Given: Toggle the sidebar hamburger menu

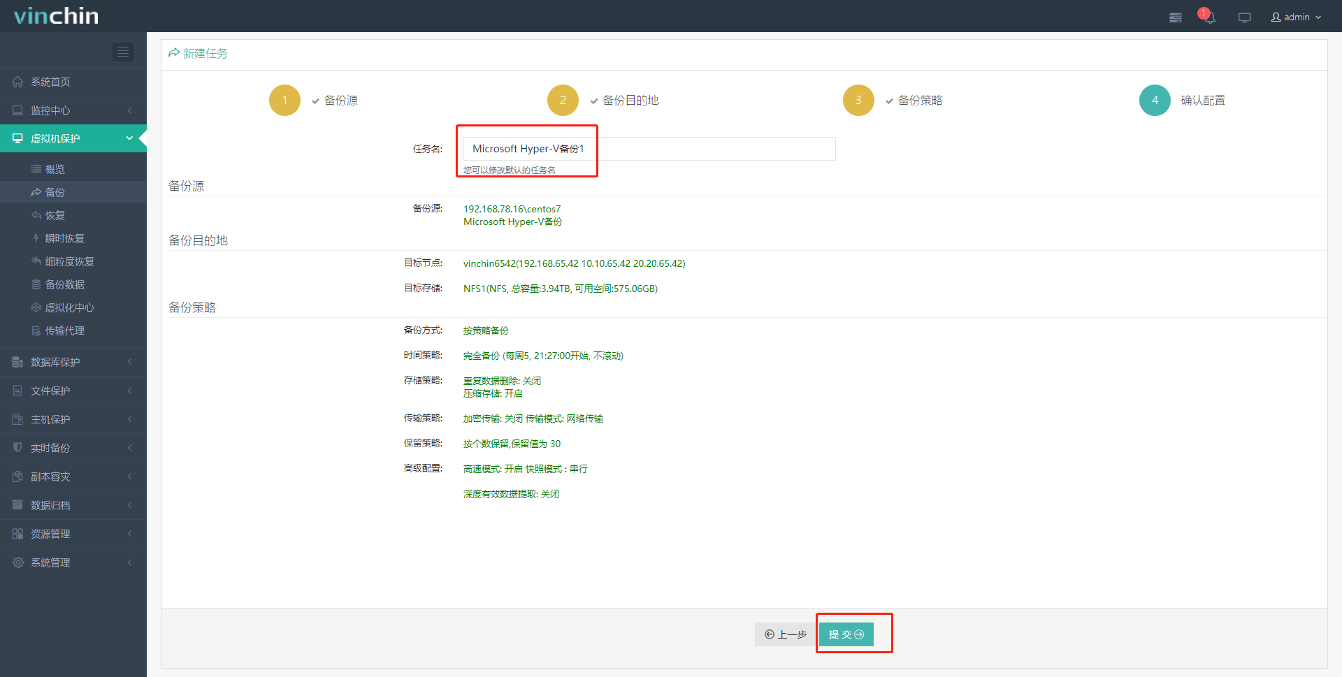Looking at the screenshot, I should point(123,52).
